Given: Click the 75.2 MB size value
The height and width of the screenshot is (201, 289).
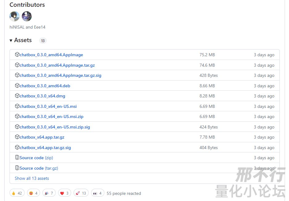Looking at the screenshot, I should pos(207,55).
